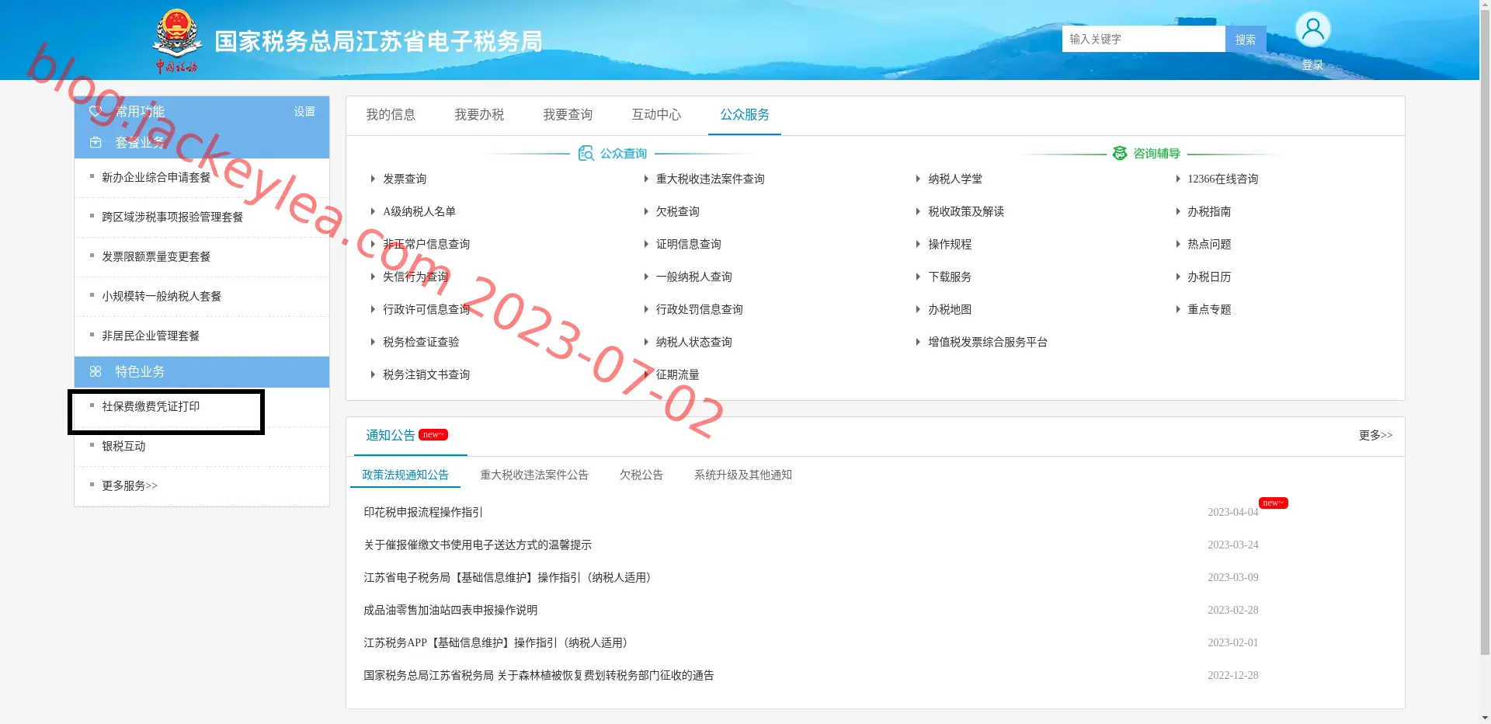Open 纳税人状态查询
Viewport: 1491px width, 724px height.
click(x=693, y=342)
